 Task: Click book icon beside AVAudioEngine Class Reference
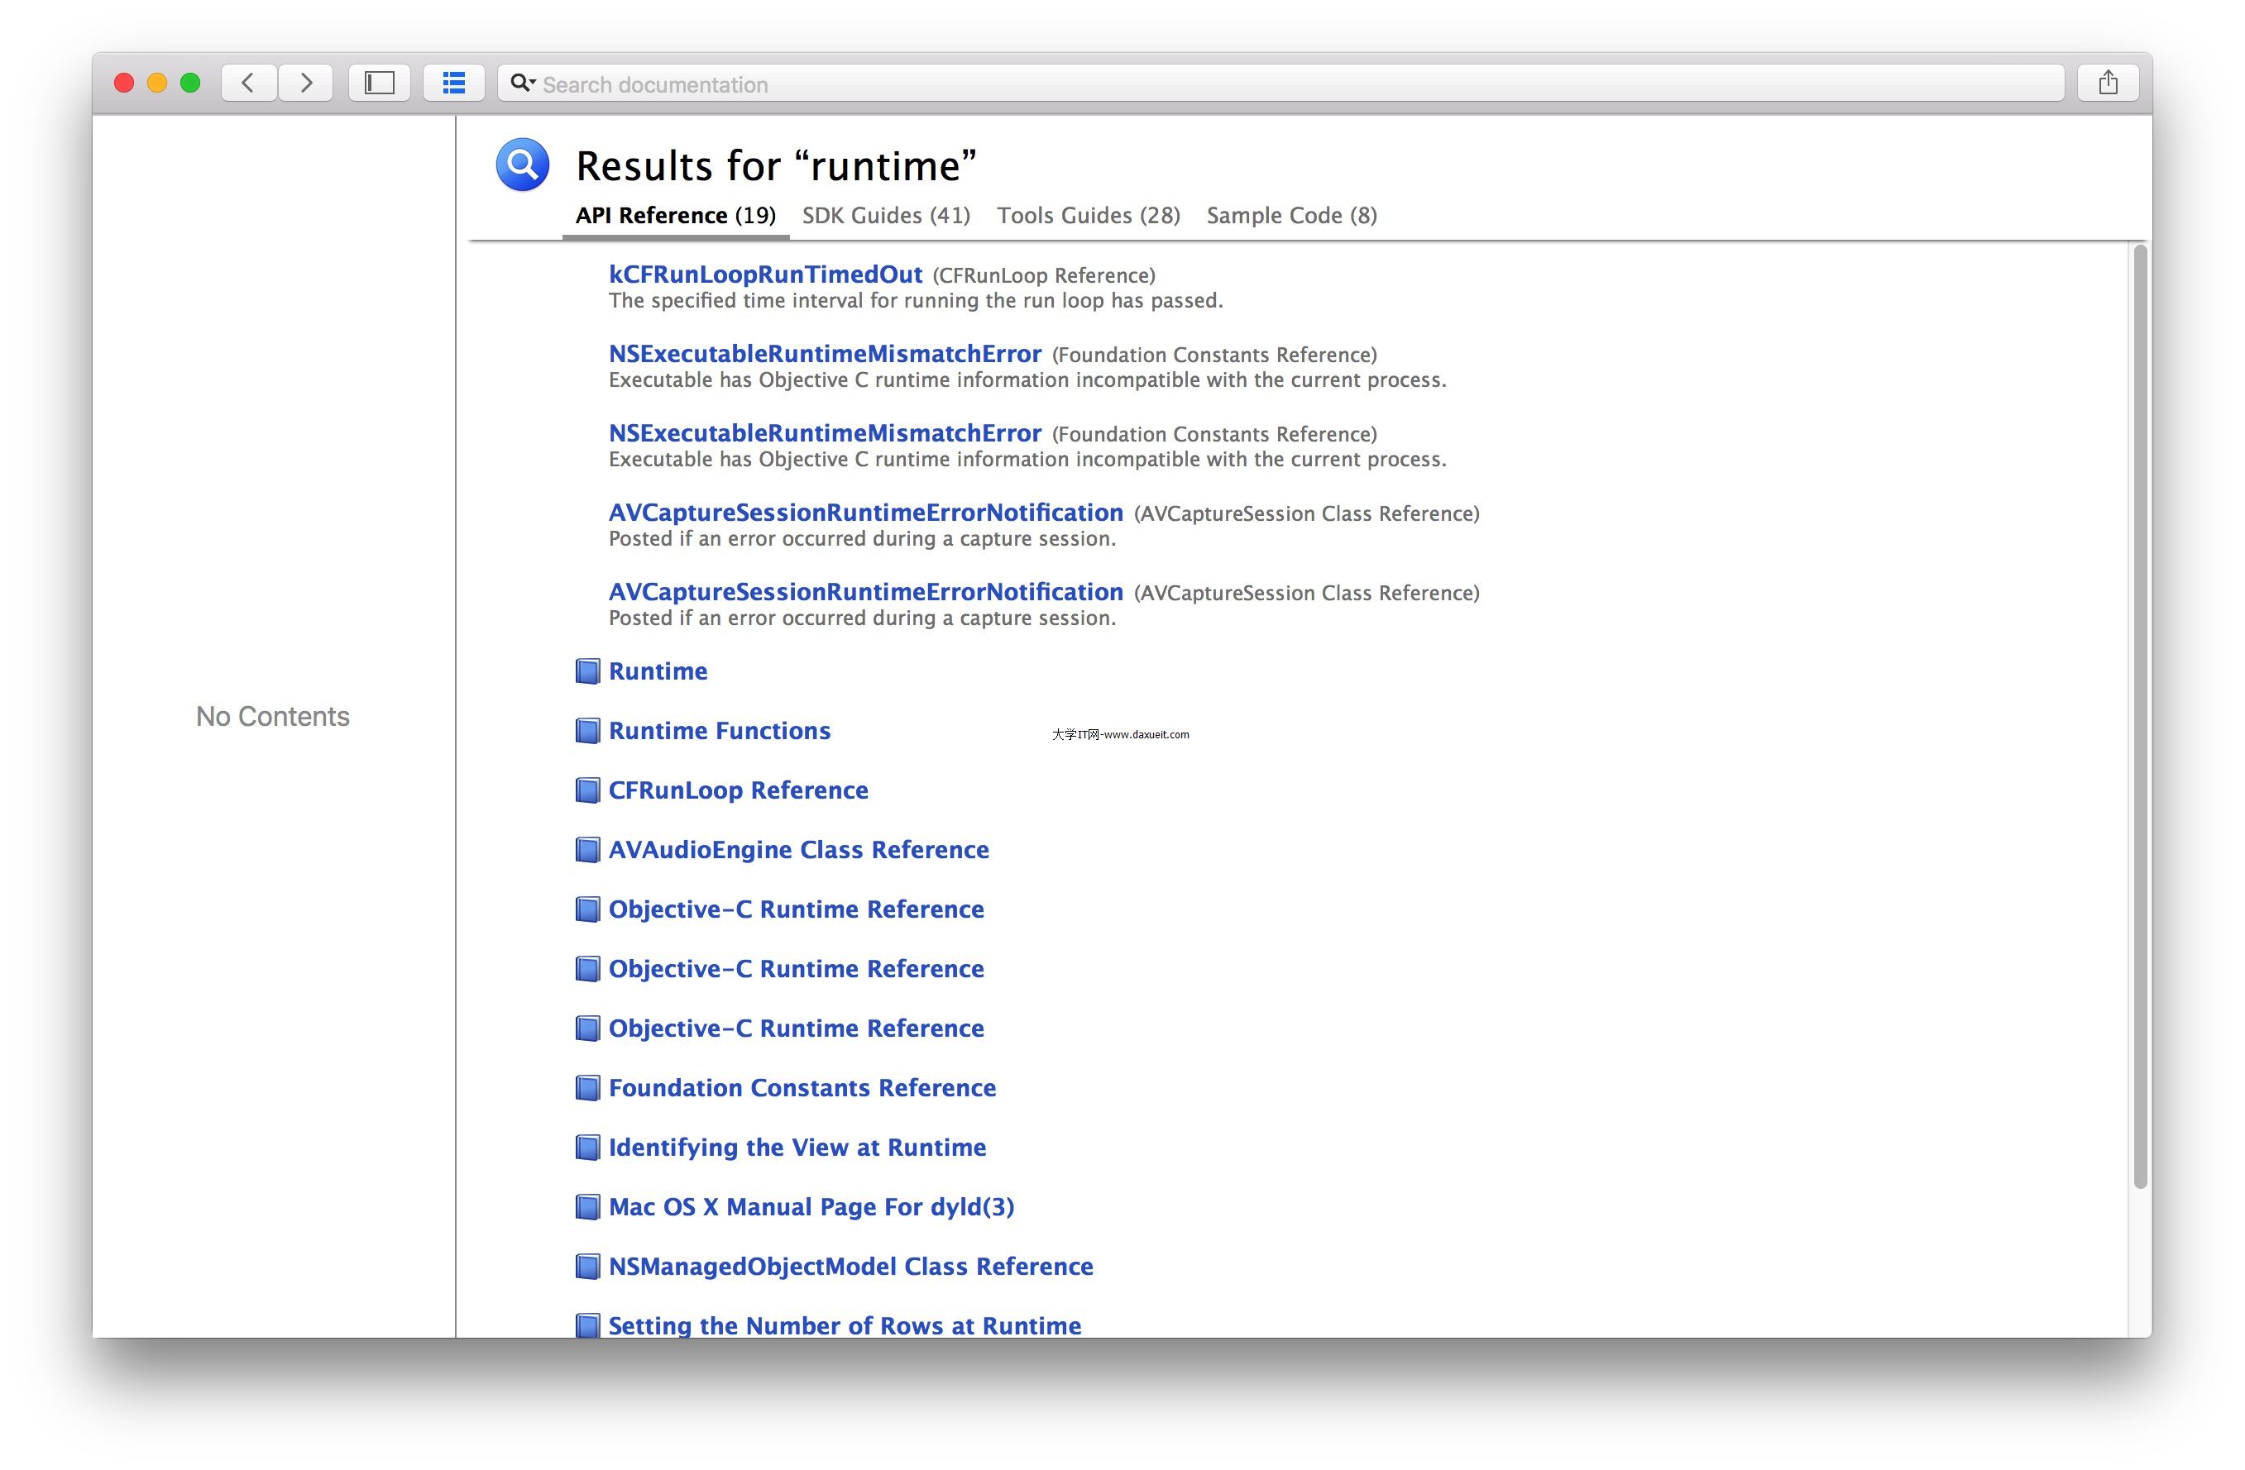587,850
